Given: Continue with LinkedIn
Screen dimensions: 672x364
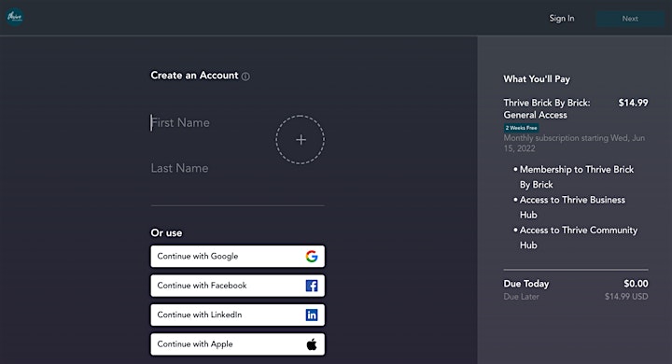Looking at the screenshot, I should 237,315.
